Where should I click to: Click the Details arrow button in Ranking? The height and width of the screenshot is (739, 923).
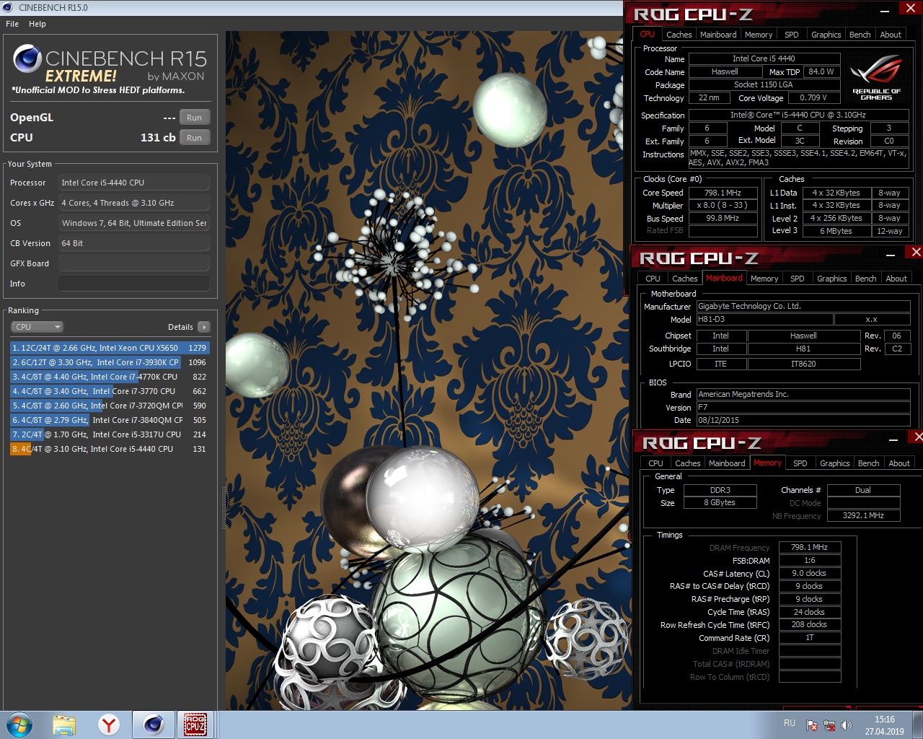coord(203,327)
